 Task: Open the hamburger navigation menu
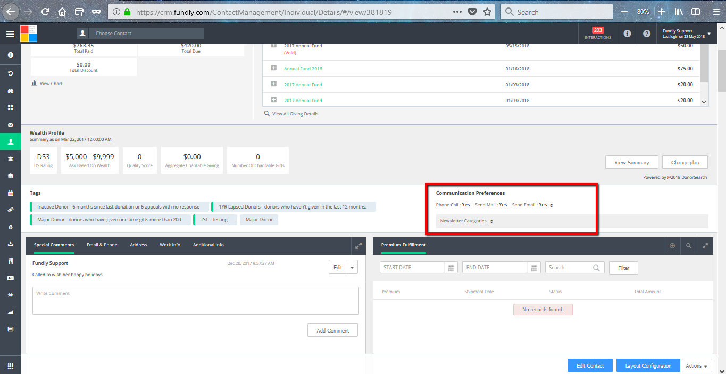(10, 34)
